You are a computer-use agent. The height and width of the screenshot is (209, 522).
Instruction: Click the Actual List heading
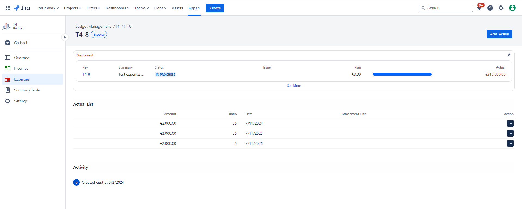(83, 104)
